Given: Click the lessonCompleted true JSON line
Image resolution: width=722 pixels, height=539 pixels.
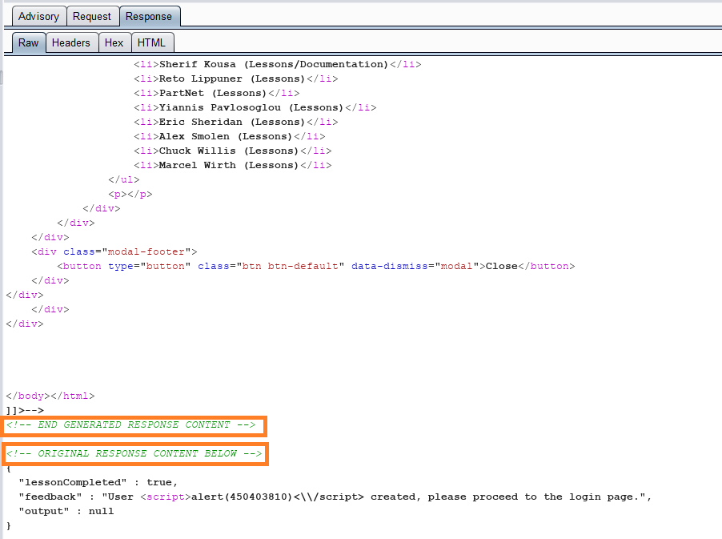Looking at the screenshot, I should tap(98, 482).
